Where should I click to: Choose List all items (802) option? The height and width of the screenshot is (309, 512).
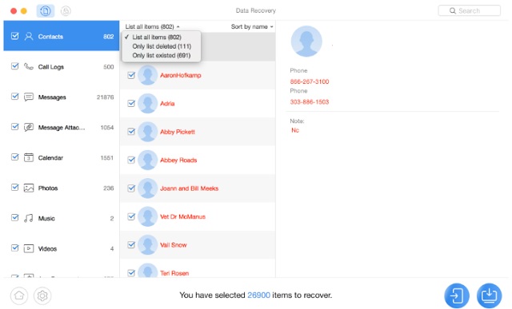pos(157,38)
